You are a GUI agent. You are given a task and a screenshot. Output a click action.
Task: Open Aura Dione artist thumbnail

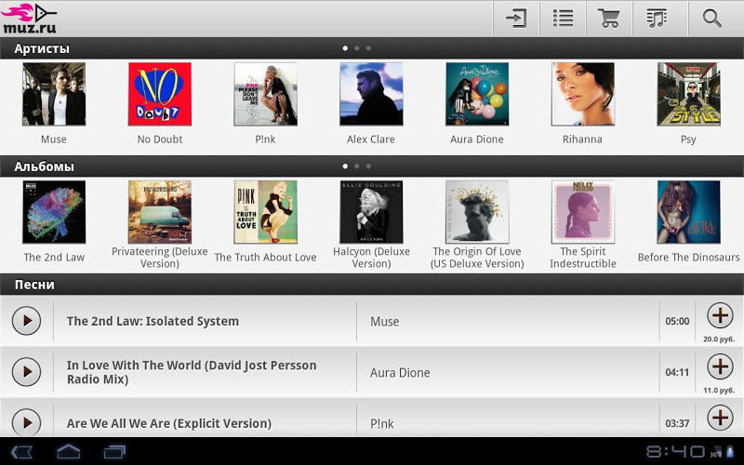tap(477, 94)
